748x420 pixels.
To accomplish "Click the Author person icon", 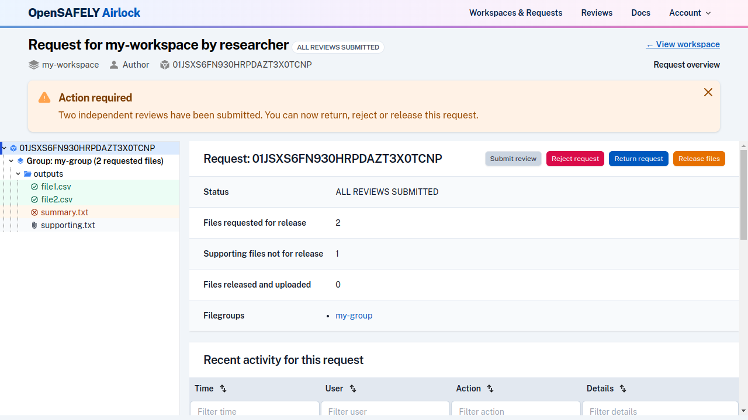I will point(114,65).
